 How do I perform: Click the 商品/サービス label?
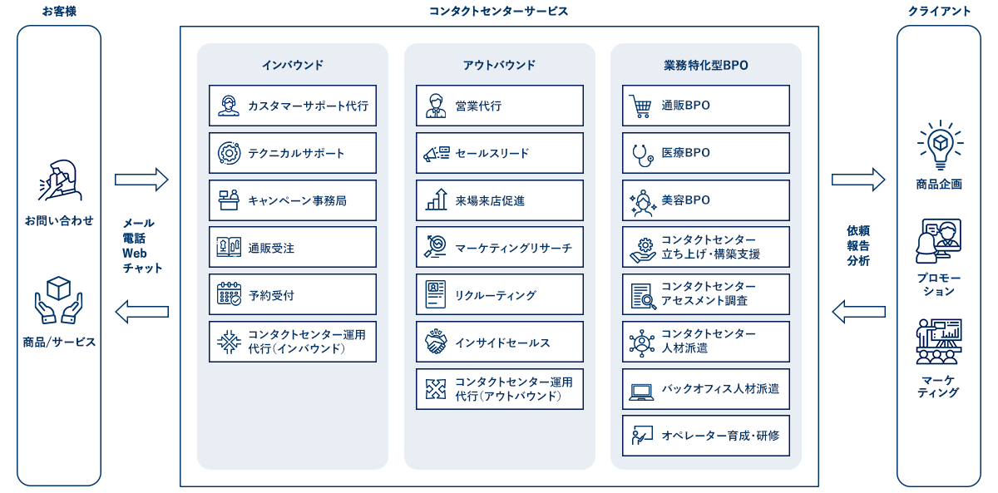click(x=59, y=342)
